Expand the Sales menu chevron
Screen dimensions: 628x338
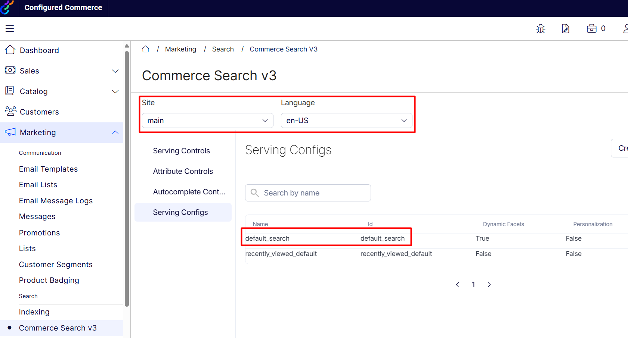tap(115, 71)
